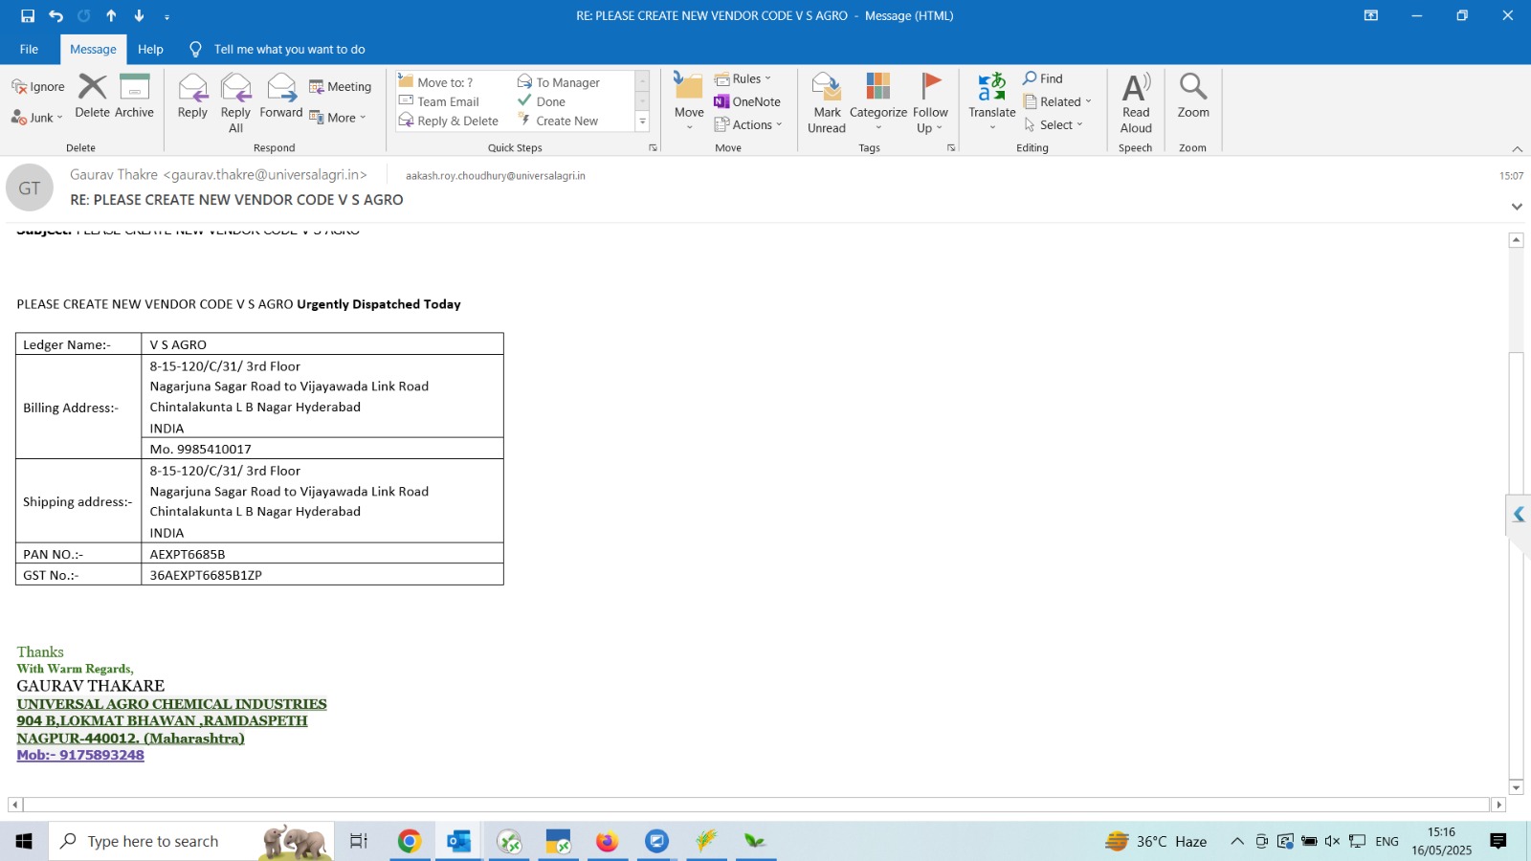Type in the Tell me search box

289,49
